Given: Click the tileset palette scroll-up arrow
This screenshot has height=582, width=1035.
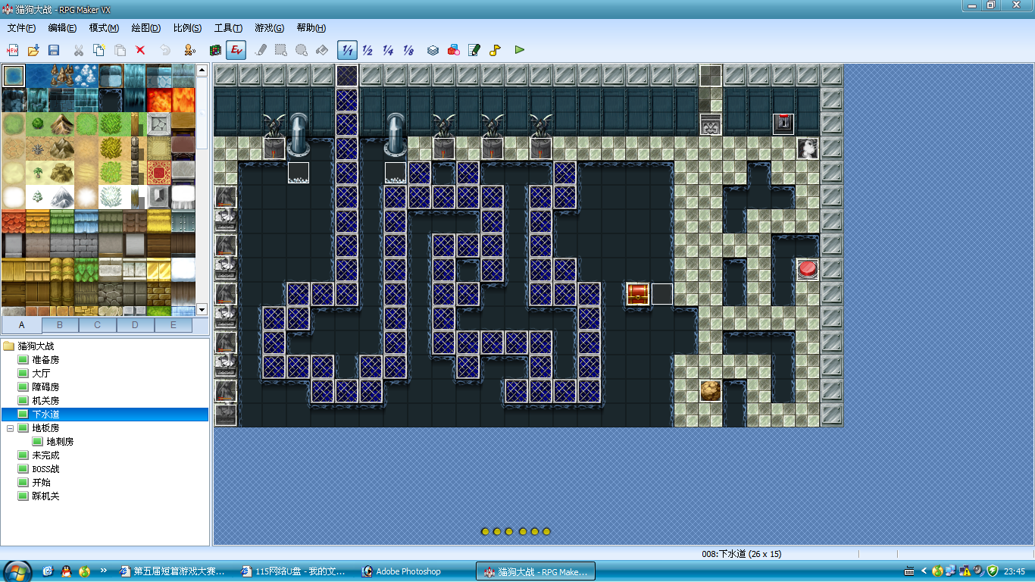Looking at the screenshot, I should tap(202, 70).
